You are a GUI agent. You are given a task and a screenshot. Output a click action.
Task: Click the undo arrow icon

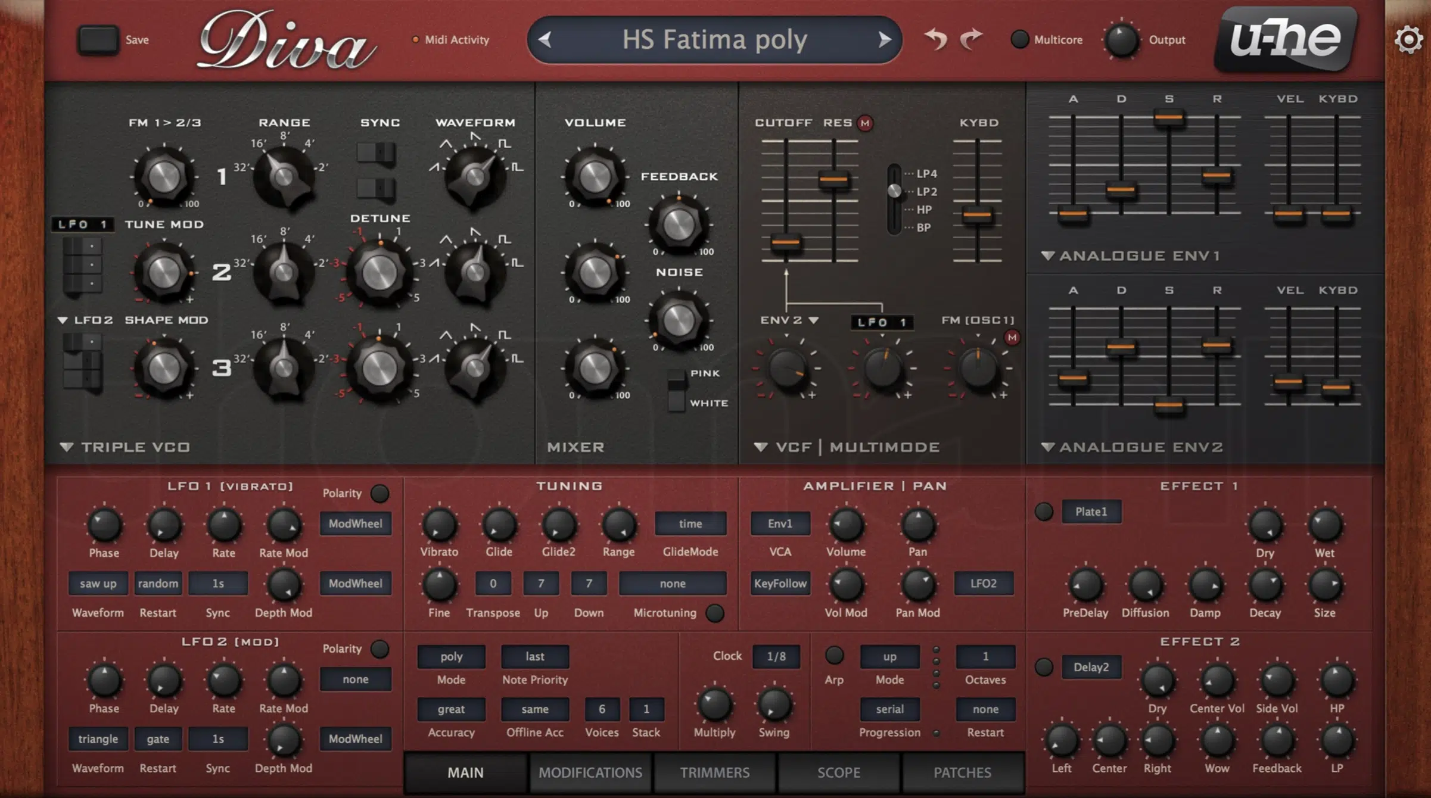(x=936, y=39)
